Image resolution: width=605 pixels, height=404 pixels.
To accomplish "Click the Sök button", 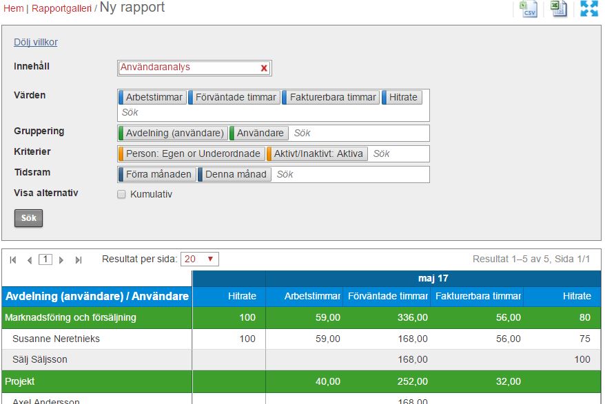I will (28, 218).
